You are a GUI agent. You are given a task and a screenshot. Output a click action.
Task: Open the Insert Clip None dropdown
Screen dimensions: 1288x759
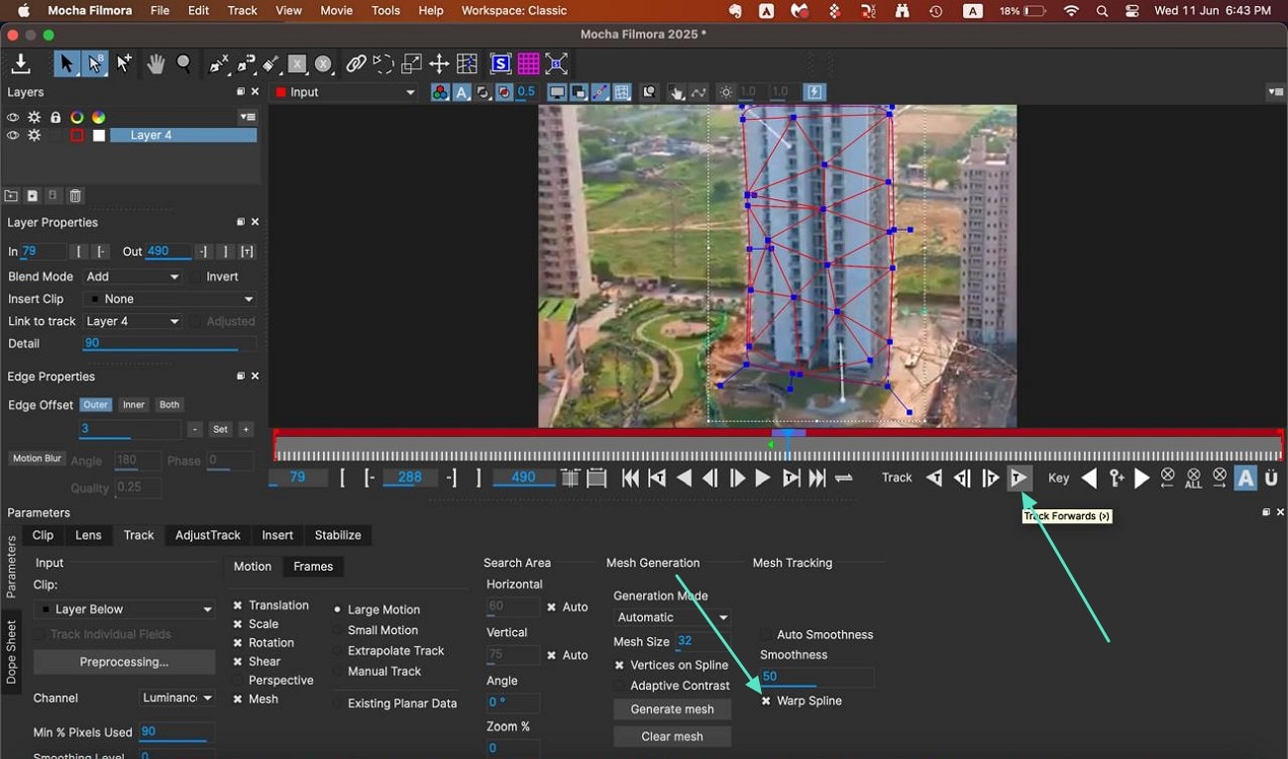tap(169, 299)
